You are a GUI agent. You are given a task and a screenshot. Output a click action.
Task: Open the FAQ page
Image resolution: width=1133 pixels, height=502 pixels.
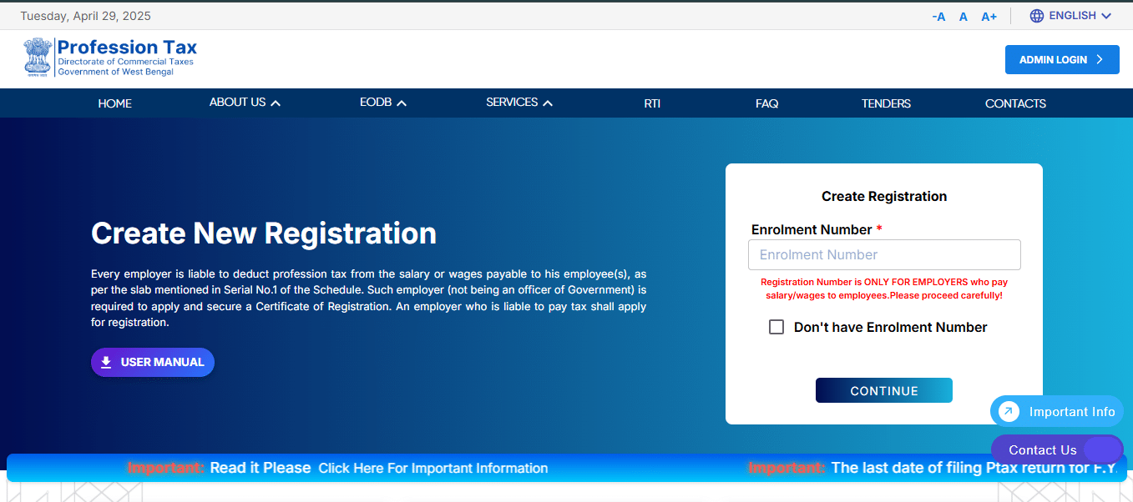coord(766,103)
